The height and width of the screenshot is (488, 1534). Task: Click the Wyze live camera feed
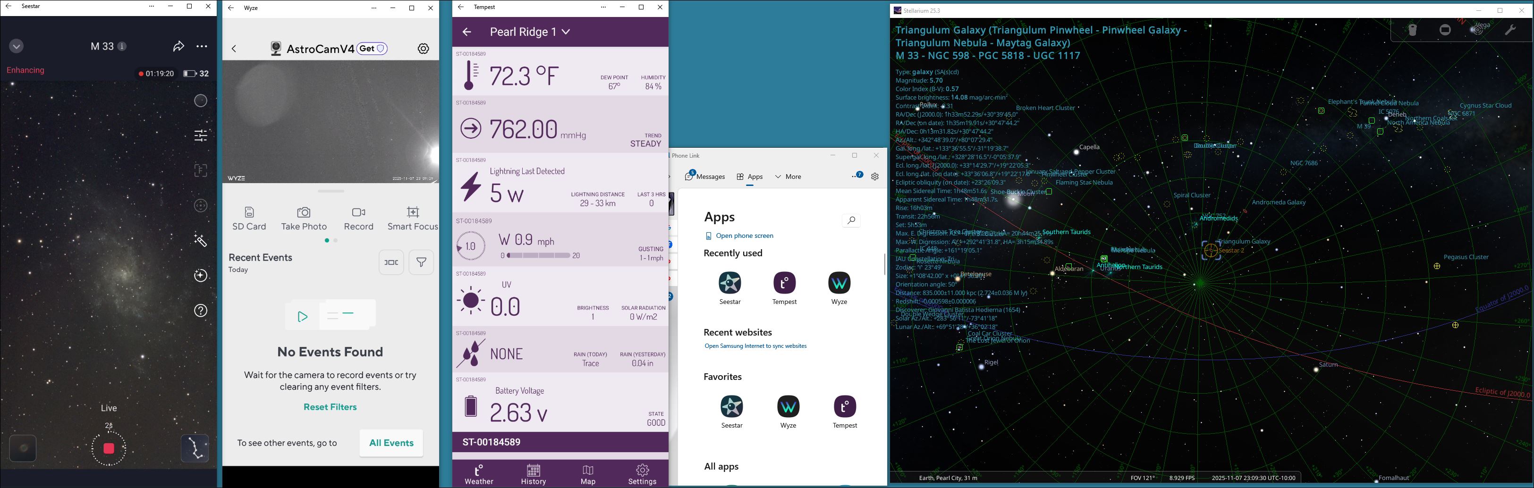click(331, 121)
